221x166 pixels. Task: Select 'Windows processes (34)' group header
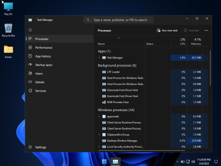(x=116, y=110)
